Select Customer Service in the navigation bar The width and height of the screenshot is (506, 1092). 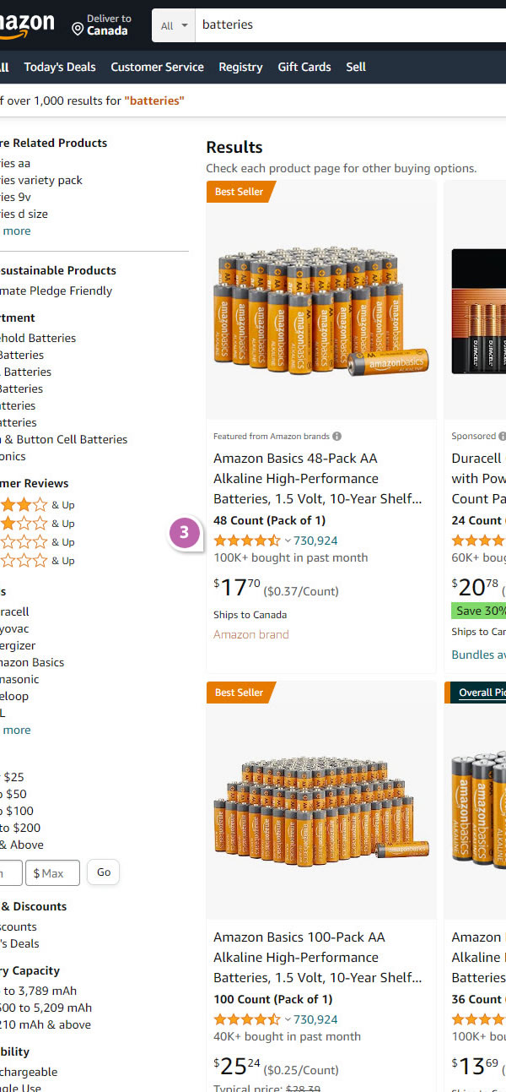157,67
